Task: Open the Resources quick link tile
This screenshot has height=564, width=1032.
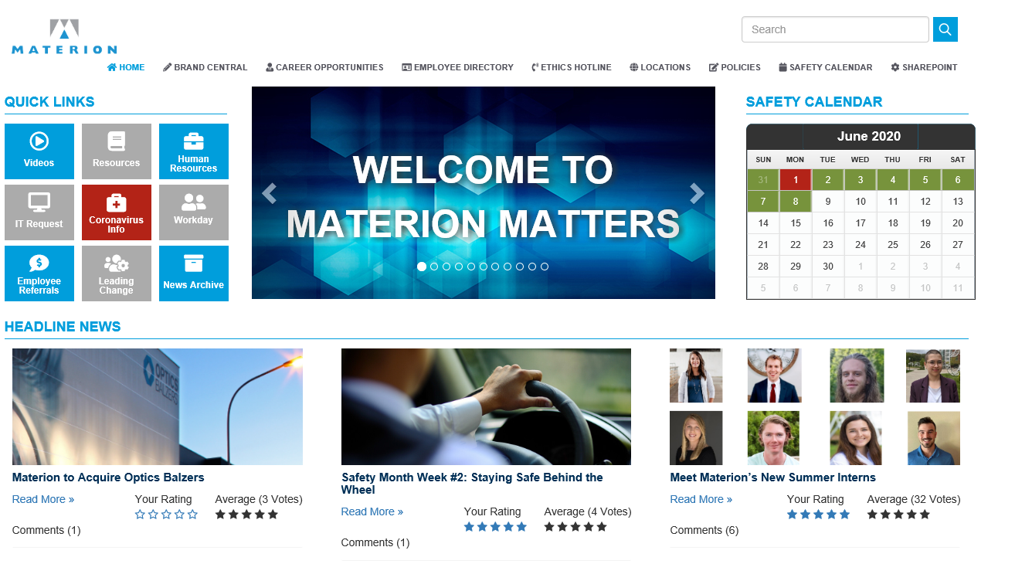Action: tap(117, 151)
